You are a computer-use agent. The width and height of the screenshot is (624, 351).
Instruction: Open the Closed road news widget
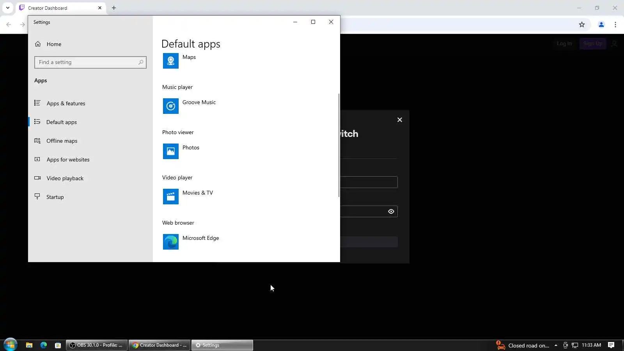pos(523,346)
